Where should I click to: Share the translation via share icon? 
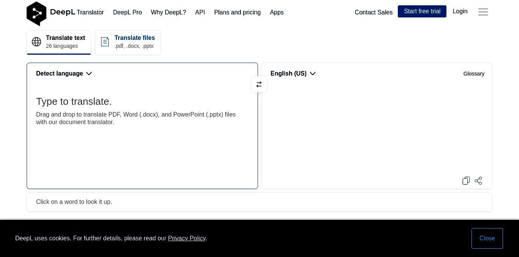tap(478, 181)
